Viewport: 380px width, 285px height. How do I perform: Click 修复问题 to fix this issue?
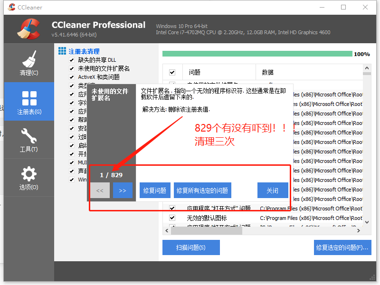(x=155, y=190)
